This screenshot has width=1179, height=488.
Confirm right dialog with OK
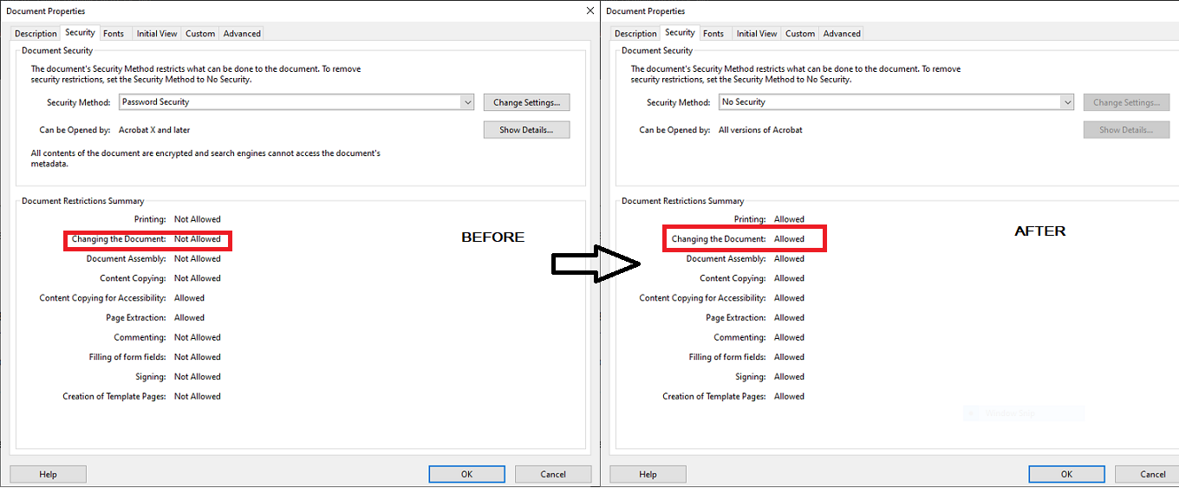click(x=1066, y=474)
